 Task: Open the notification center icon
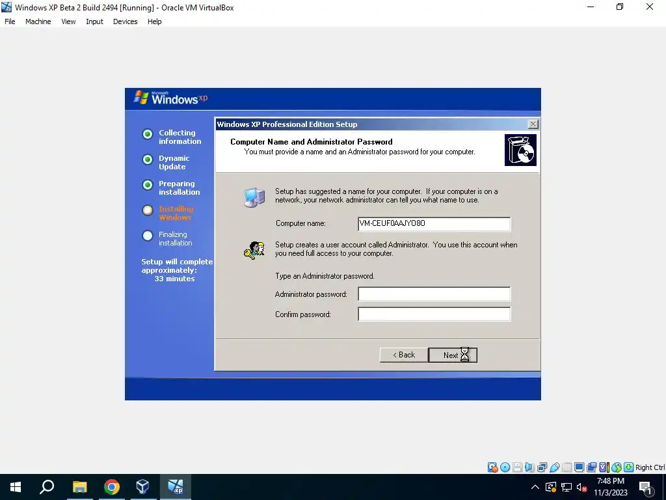646,487
